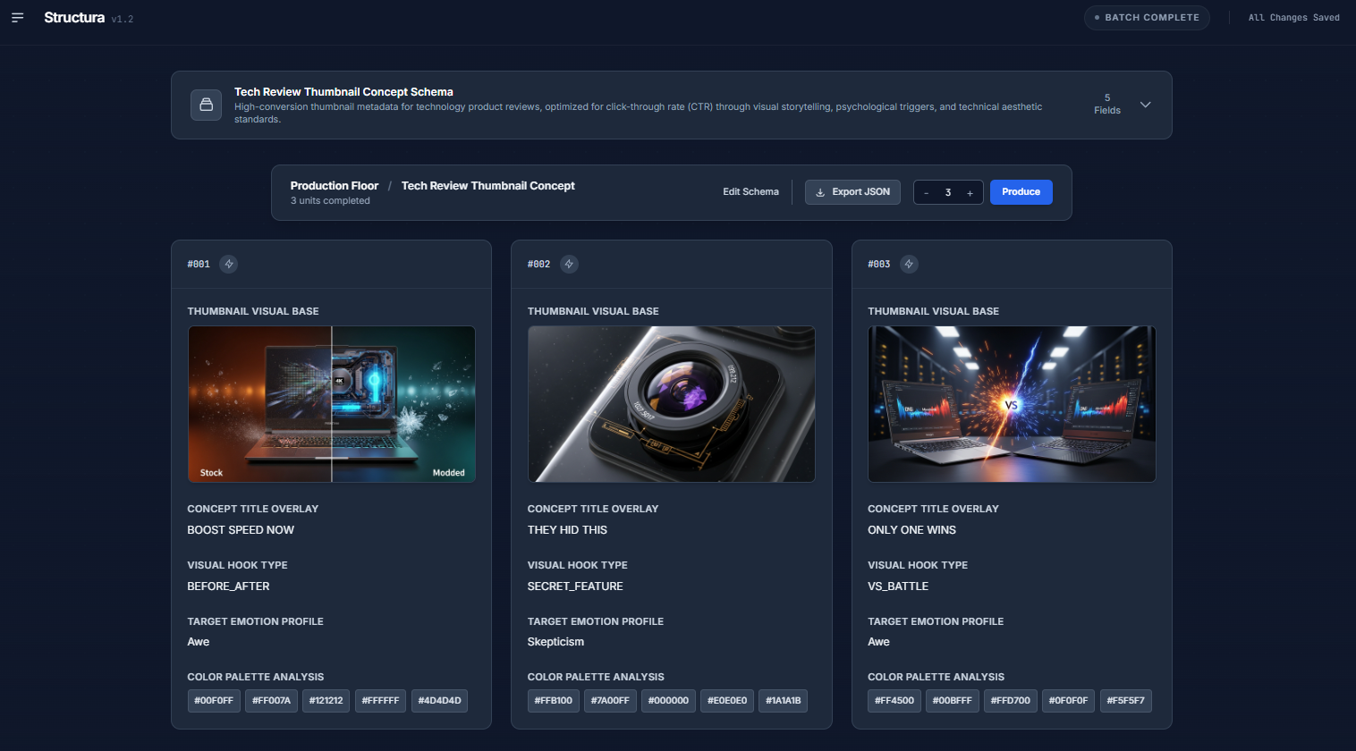This screenshot has height=751, width=1356.
Task: Open the Stock vs Modded laptop thumbnail
Action: coord(332,404)
